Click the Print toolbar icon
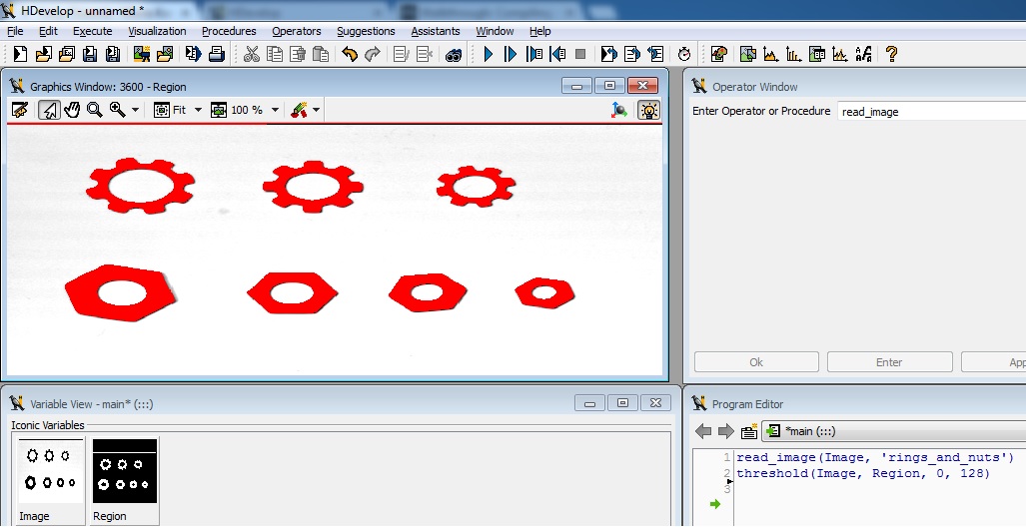The image size is (1026, 527). 217,54
